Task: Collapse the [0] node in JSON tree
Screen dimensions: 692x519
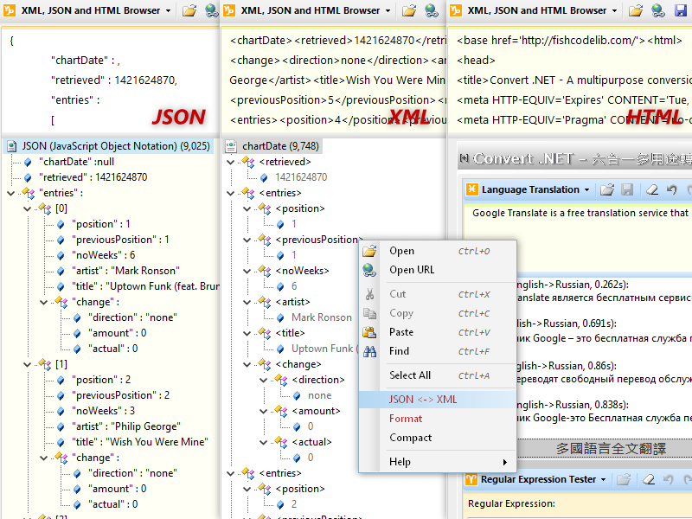Action: pos(28,208)
